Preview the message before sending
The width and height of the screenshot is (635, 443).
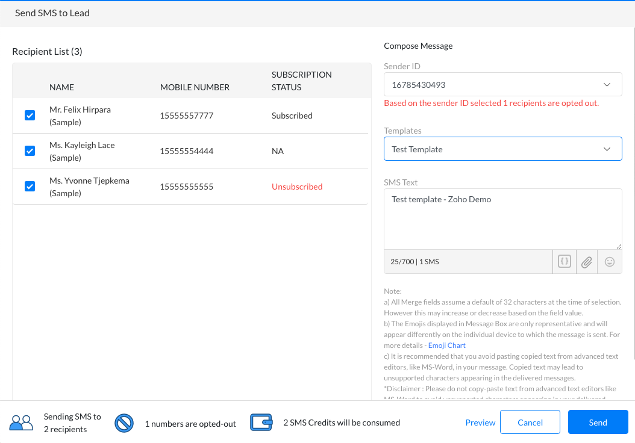[x=480, y=422]
